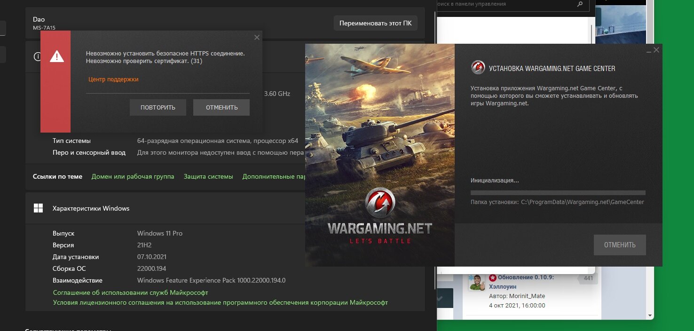Click the red star pinned-topic icon

[493, 277]
